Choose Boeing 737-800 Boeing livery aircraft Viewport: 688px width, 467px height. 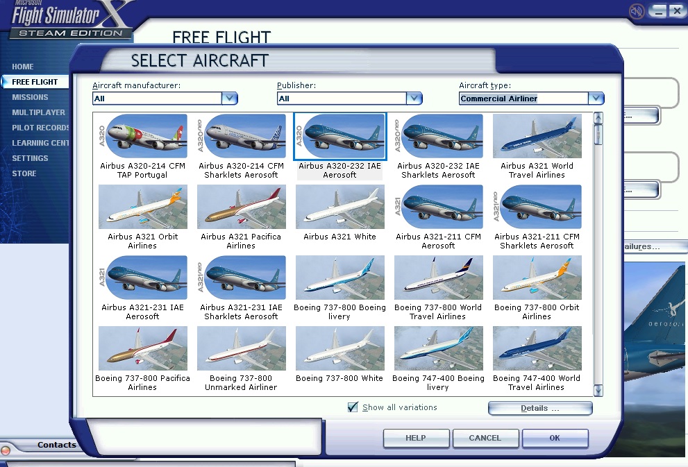point(340,278)
